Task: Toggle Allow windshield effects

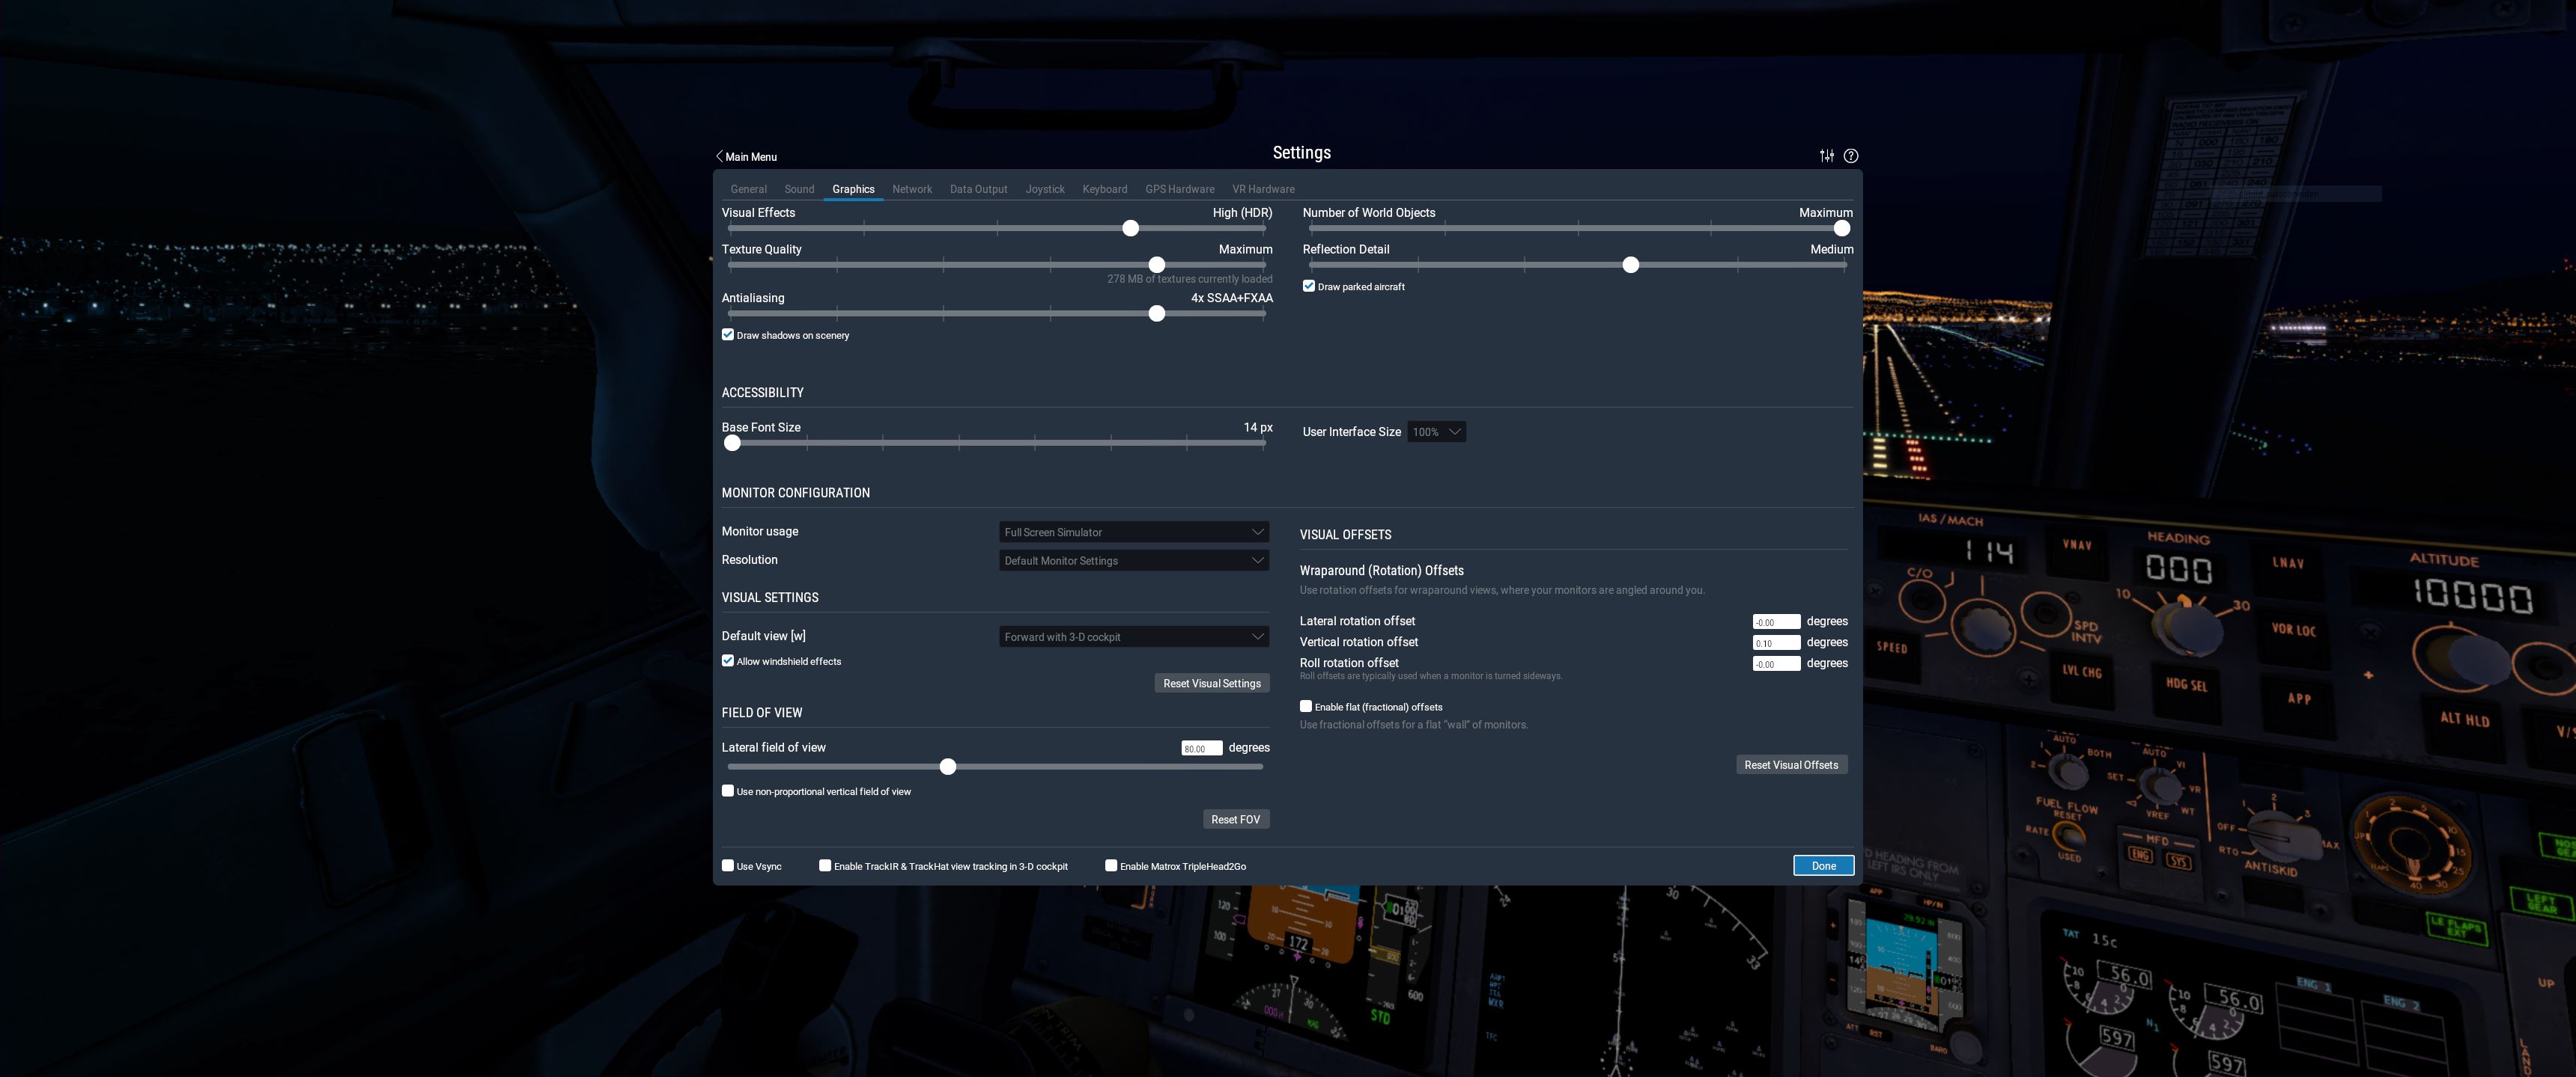Action: click(x=728, y=660)
